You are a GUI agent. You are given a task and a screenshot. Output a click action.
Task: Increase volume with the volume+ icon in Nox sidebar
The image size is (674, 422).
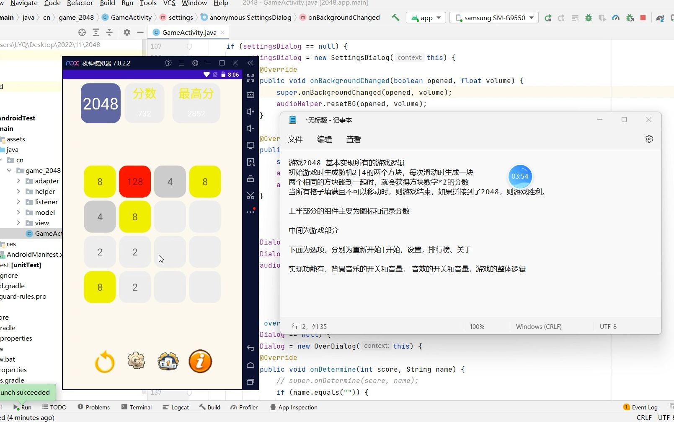pos(250,112)
